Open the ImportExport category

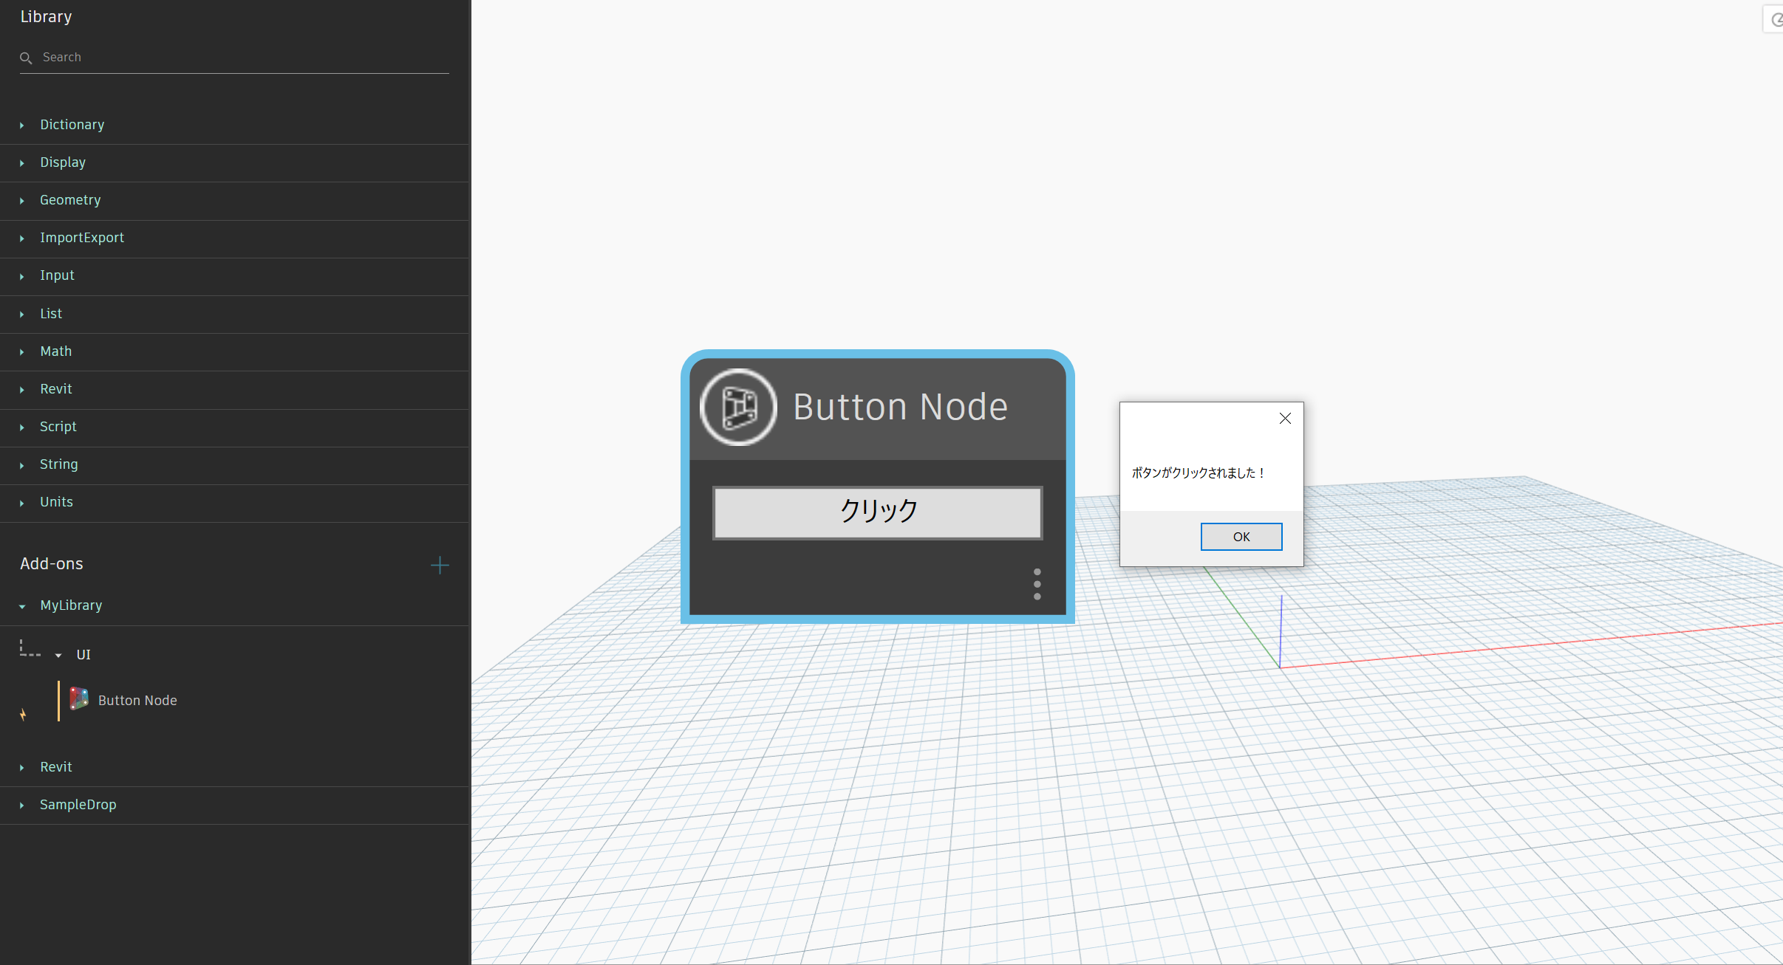click(x=82, y=238)
